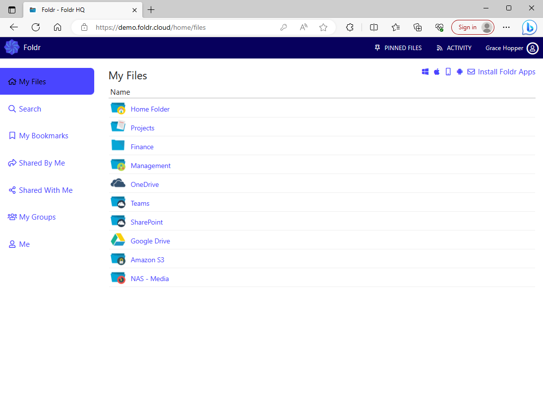Open the browser Extensions puzzle icon
The image size is (543, 407).
(350, 27)
